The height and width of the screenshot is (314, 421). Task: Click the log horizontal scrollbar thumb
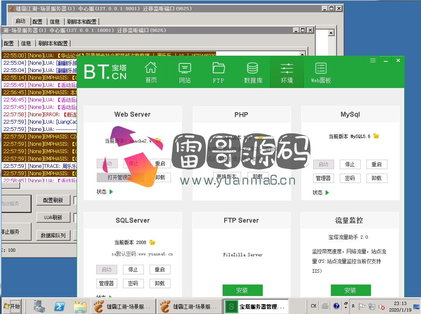click(x=11, y=185)
